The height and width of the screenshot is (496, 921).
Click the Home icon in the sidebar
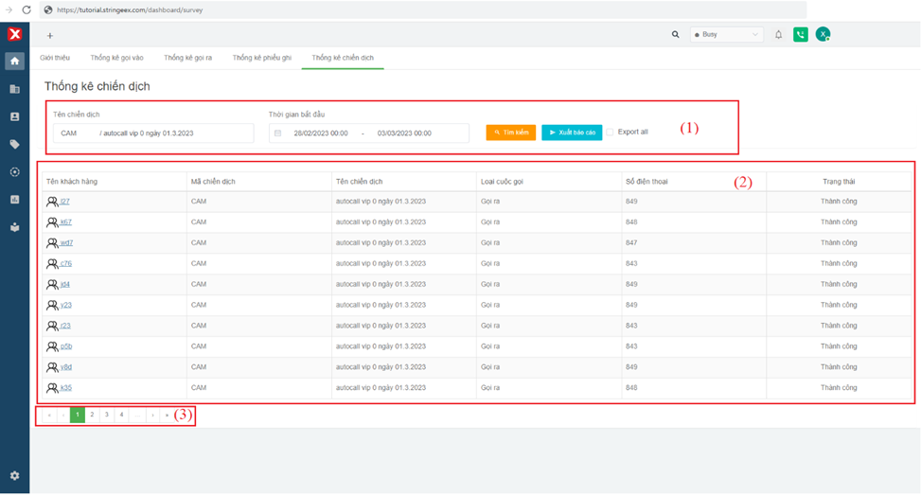click(14, 62)
